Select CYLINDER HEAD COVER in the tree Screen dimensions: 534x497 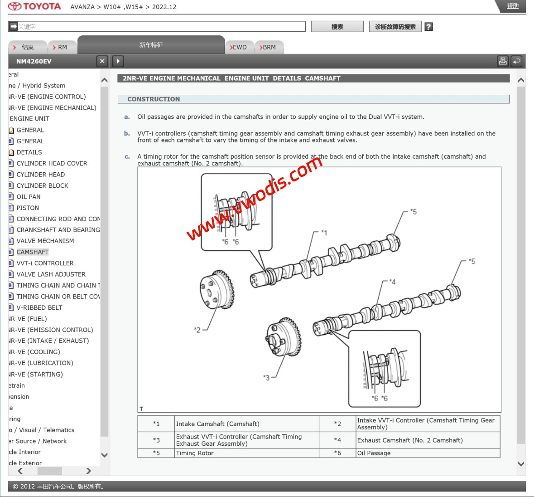click(x=52, y=163)
